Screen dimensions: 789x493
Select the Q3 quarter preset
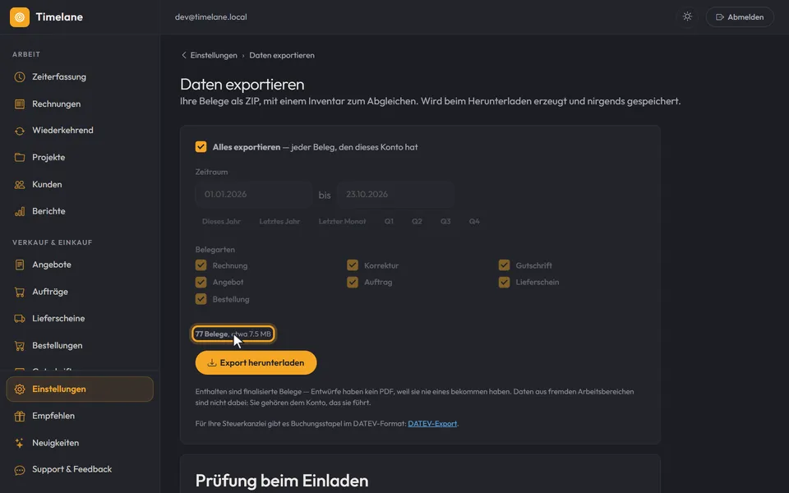coord(445,221)
